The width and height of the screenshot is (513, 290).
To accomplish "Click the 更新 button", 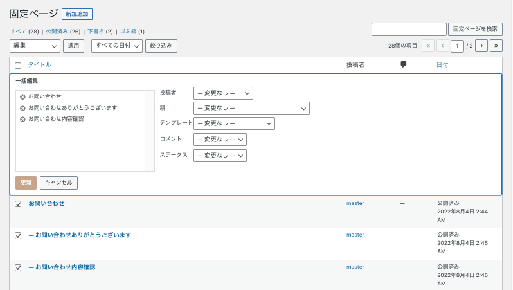I will coord(26,183).
